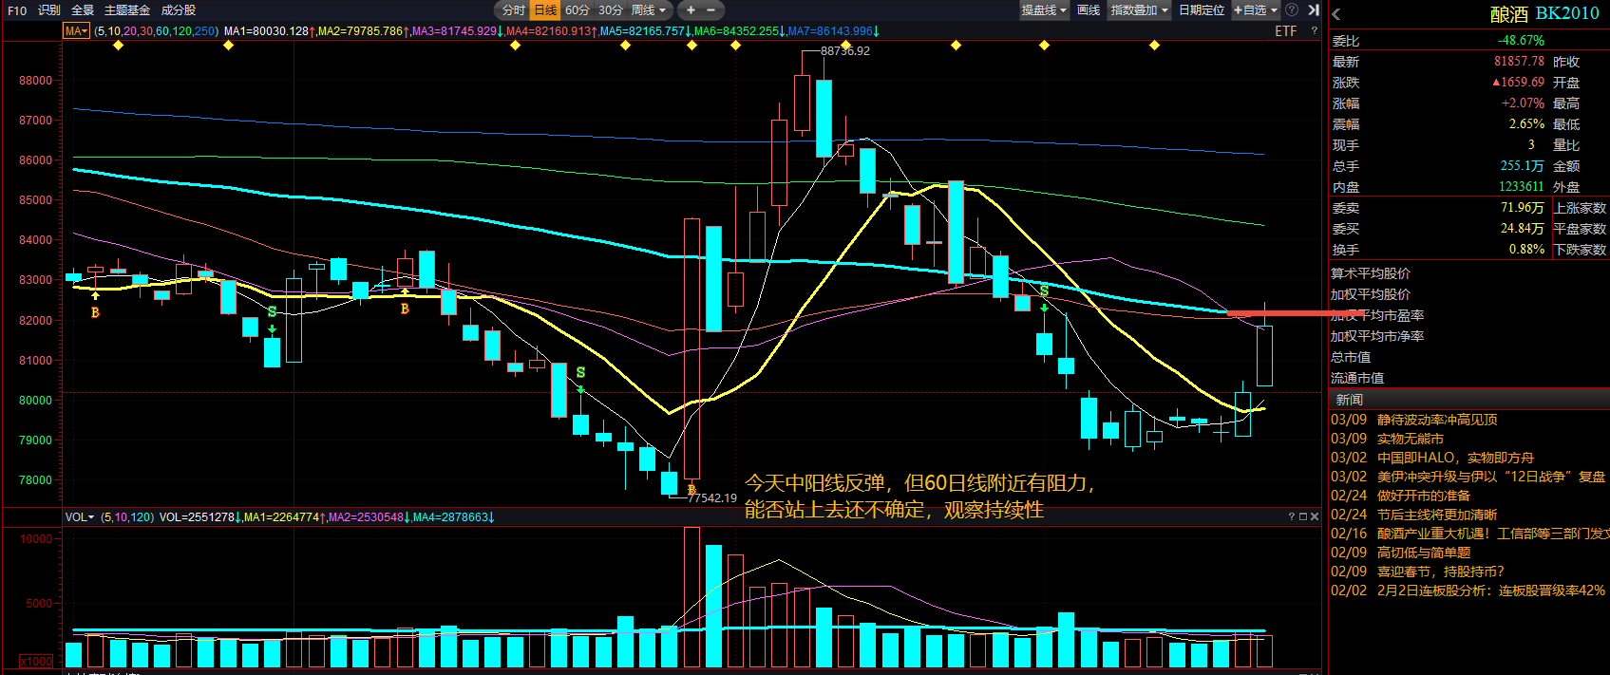Image resolution: width=1610 pixels, height=675 pixels.
Task: Maximize the VOL indicator sub-panel
Action: [x=1303, y=517]
